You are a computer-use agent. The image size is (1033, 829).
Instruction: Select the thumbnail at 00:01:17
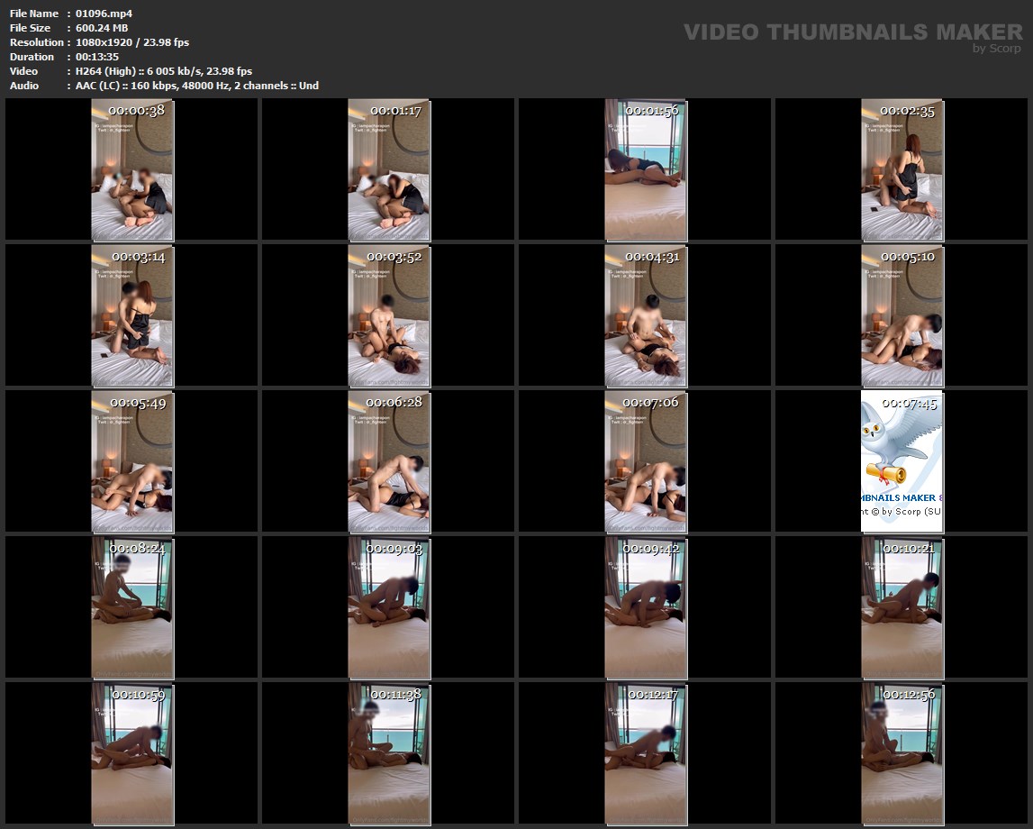[389, 169]
